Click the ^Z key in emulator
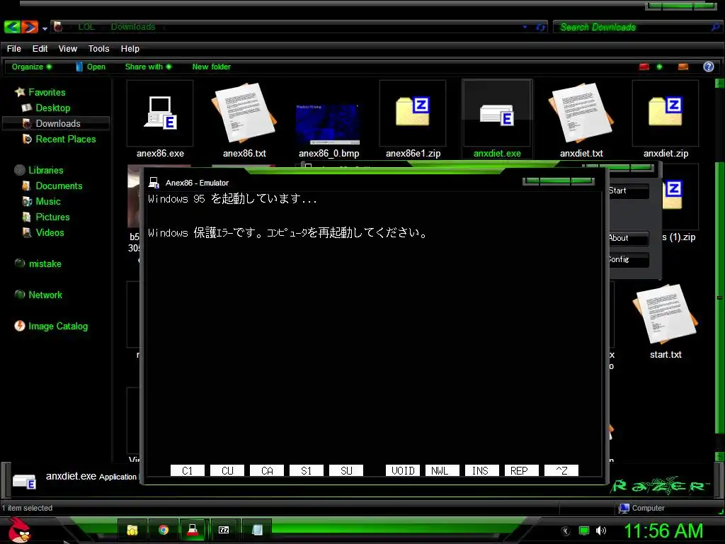725x544 pixels. click(561, 470)
